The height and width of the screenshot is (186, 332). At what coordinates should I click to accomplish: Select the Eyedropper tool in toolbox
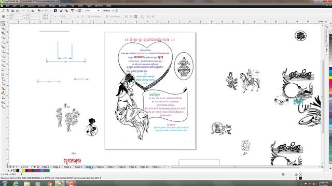pos(3,93)
